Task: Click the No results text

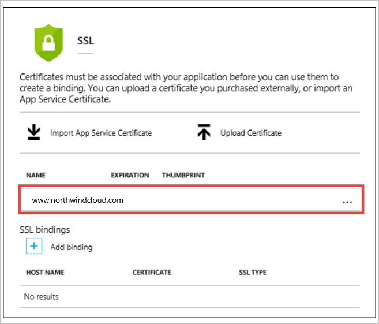Action: (x=41, y=297)
